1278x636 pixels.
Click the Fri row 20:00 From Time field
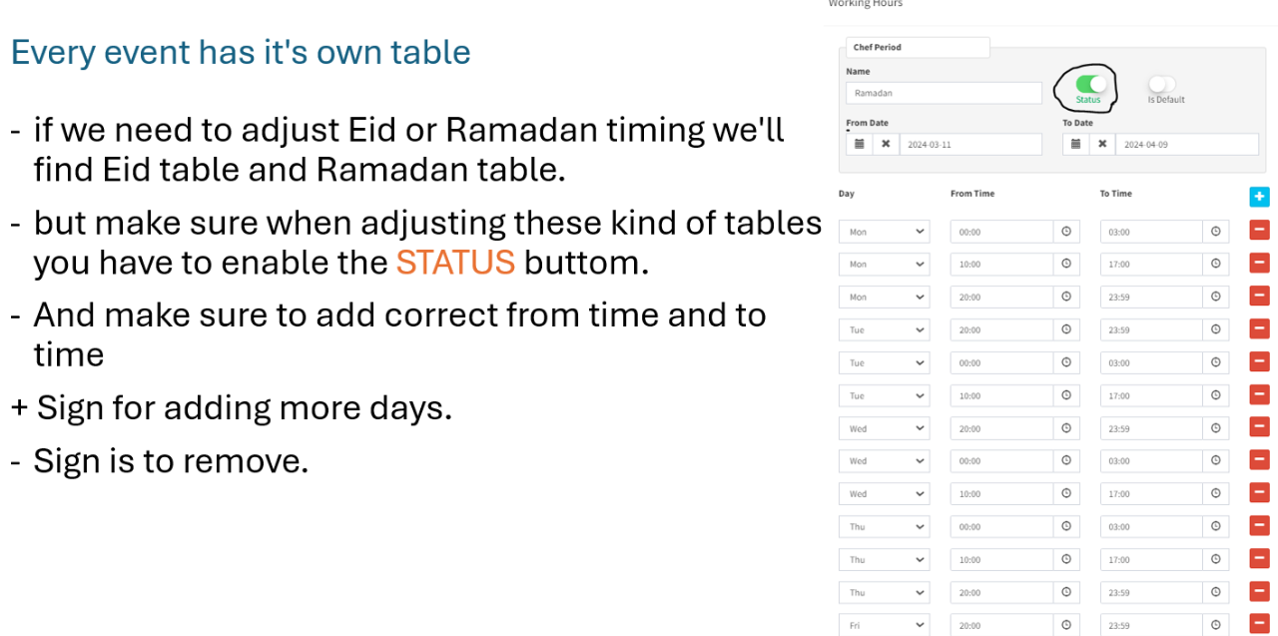click(1001, 626)
